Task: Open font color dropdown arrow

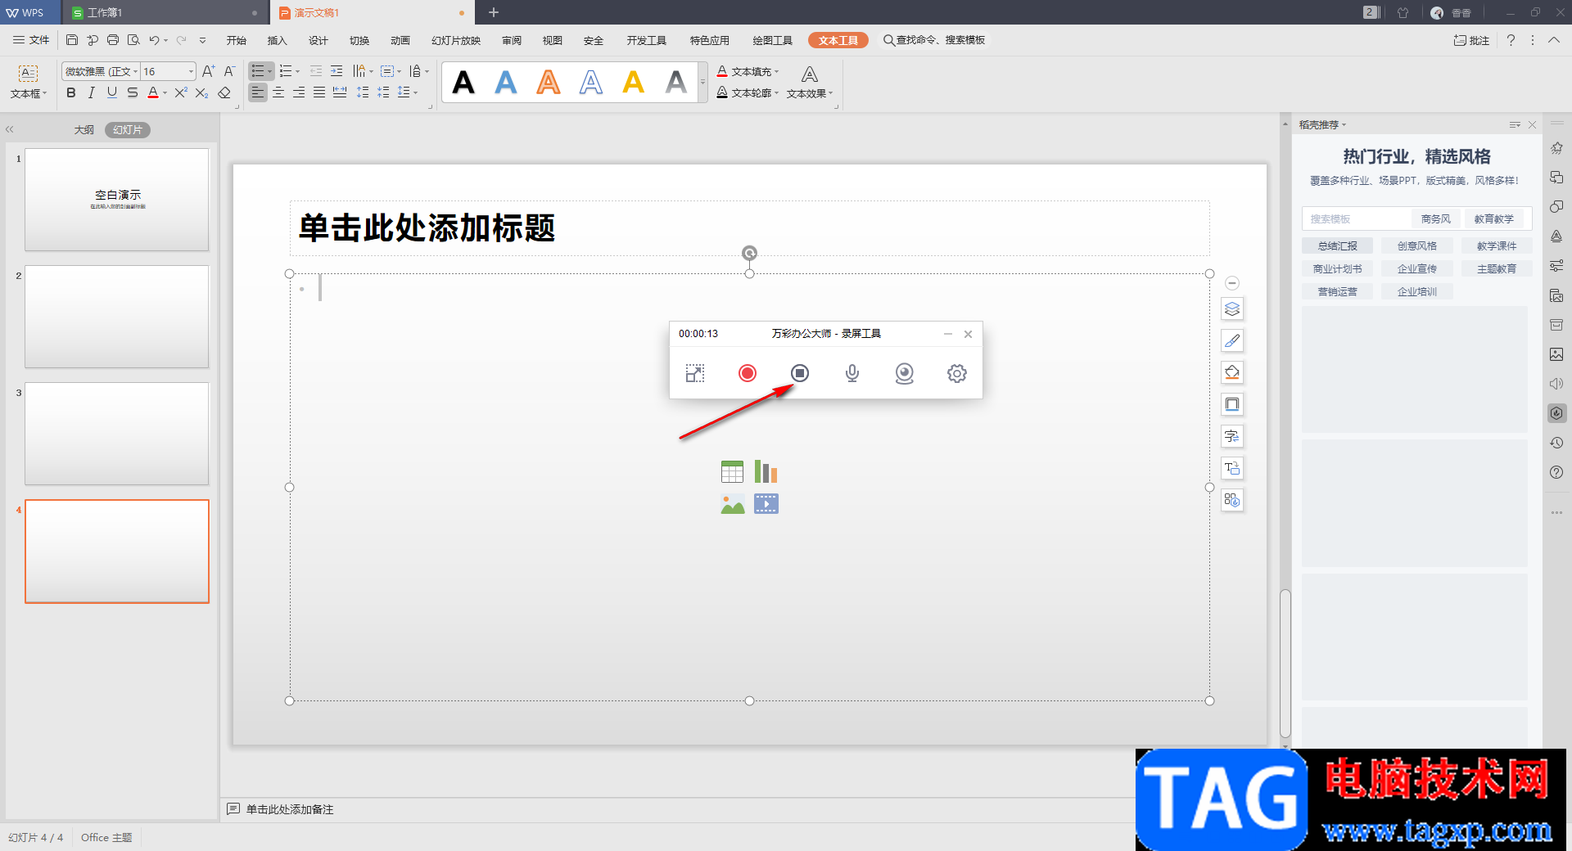Action: (x=165, y=93)
